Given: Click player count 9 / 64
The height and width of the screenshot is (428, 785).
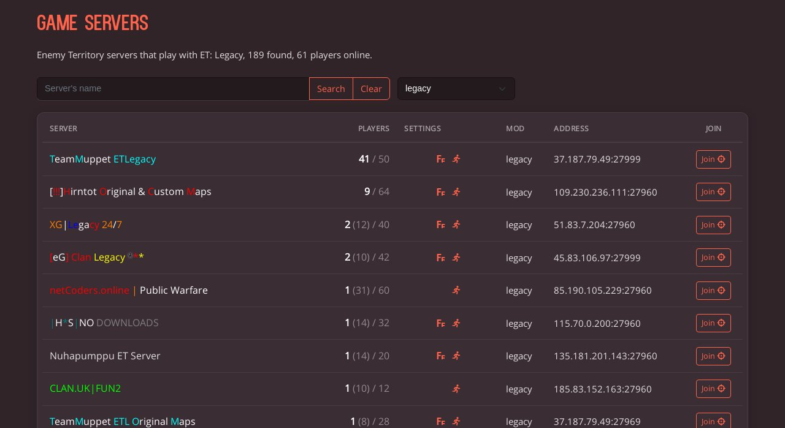Looking at the screenshot, I should pos(377,191).
